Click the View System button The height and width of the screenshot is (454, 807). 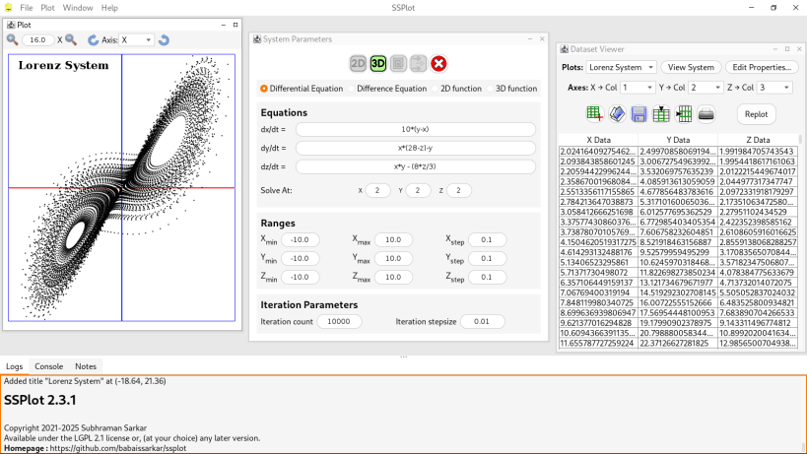point(691,67)
